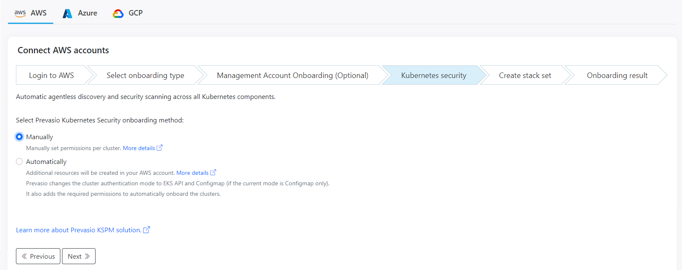Click the Connect AWS accounts heading
Viewport: 682px width, 270px height.
coord(63,50)
